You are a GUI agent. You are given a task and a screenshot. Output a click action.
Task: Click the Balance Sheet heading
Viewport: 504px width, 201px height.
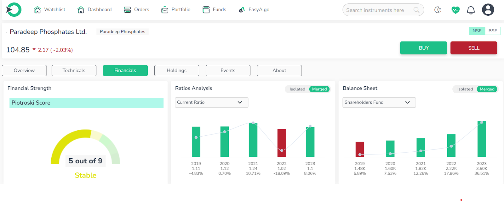360,88
